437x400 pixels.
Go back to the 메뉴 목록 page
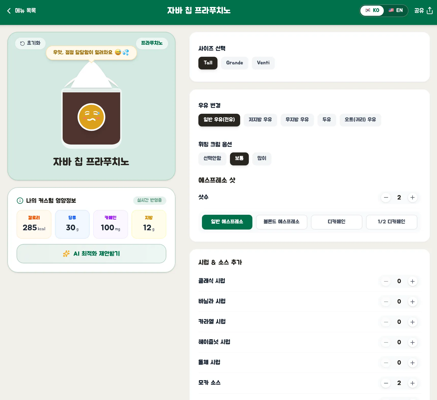21,11
